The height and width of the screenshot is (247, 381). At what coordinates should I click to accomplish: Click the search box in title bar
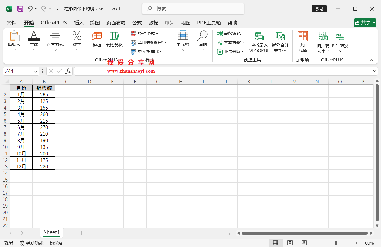click(193, 9)
